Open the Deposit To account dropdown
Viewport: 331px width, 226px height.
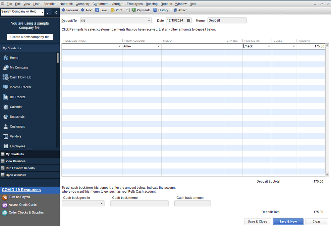point(149,21)
